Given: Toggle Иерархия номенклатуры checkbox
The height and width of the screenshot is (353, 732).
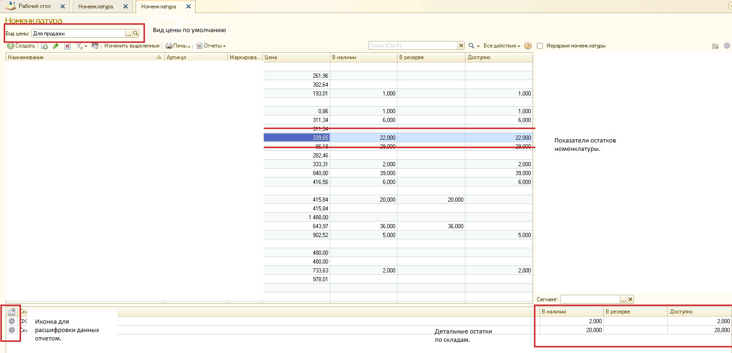Looking at the screenshot, I should [540, 46].
